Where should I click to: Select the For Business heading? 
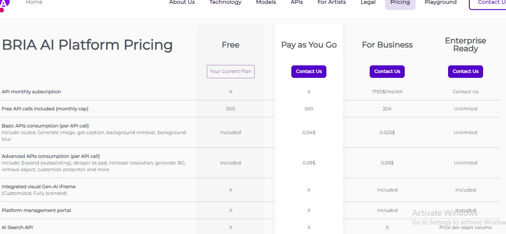(x=387, y=45)
